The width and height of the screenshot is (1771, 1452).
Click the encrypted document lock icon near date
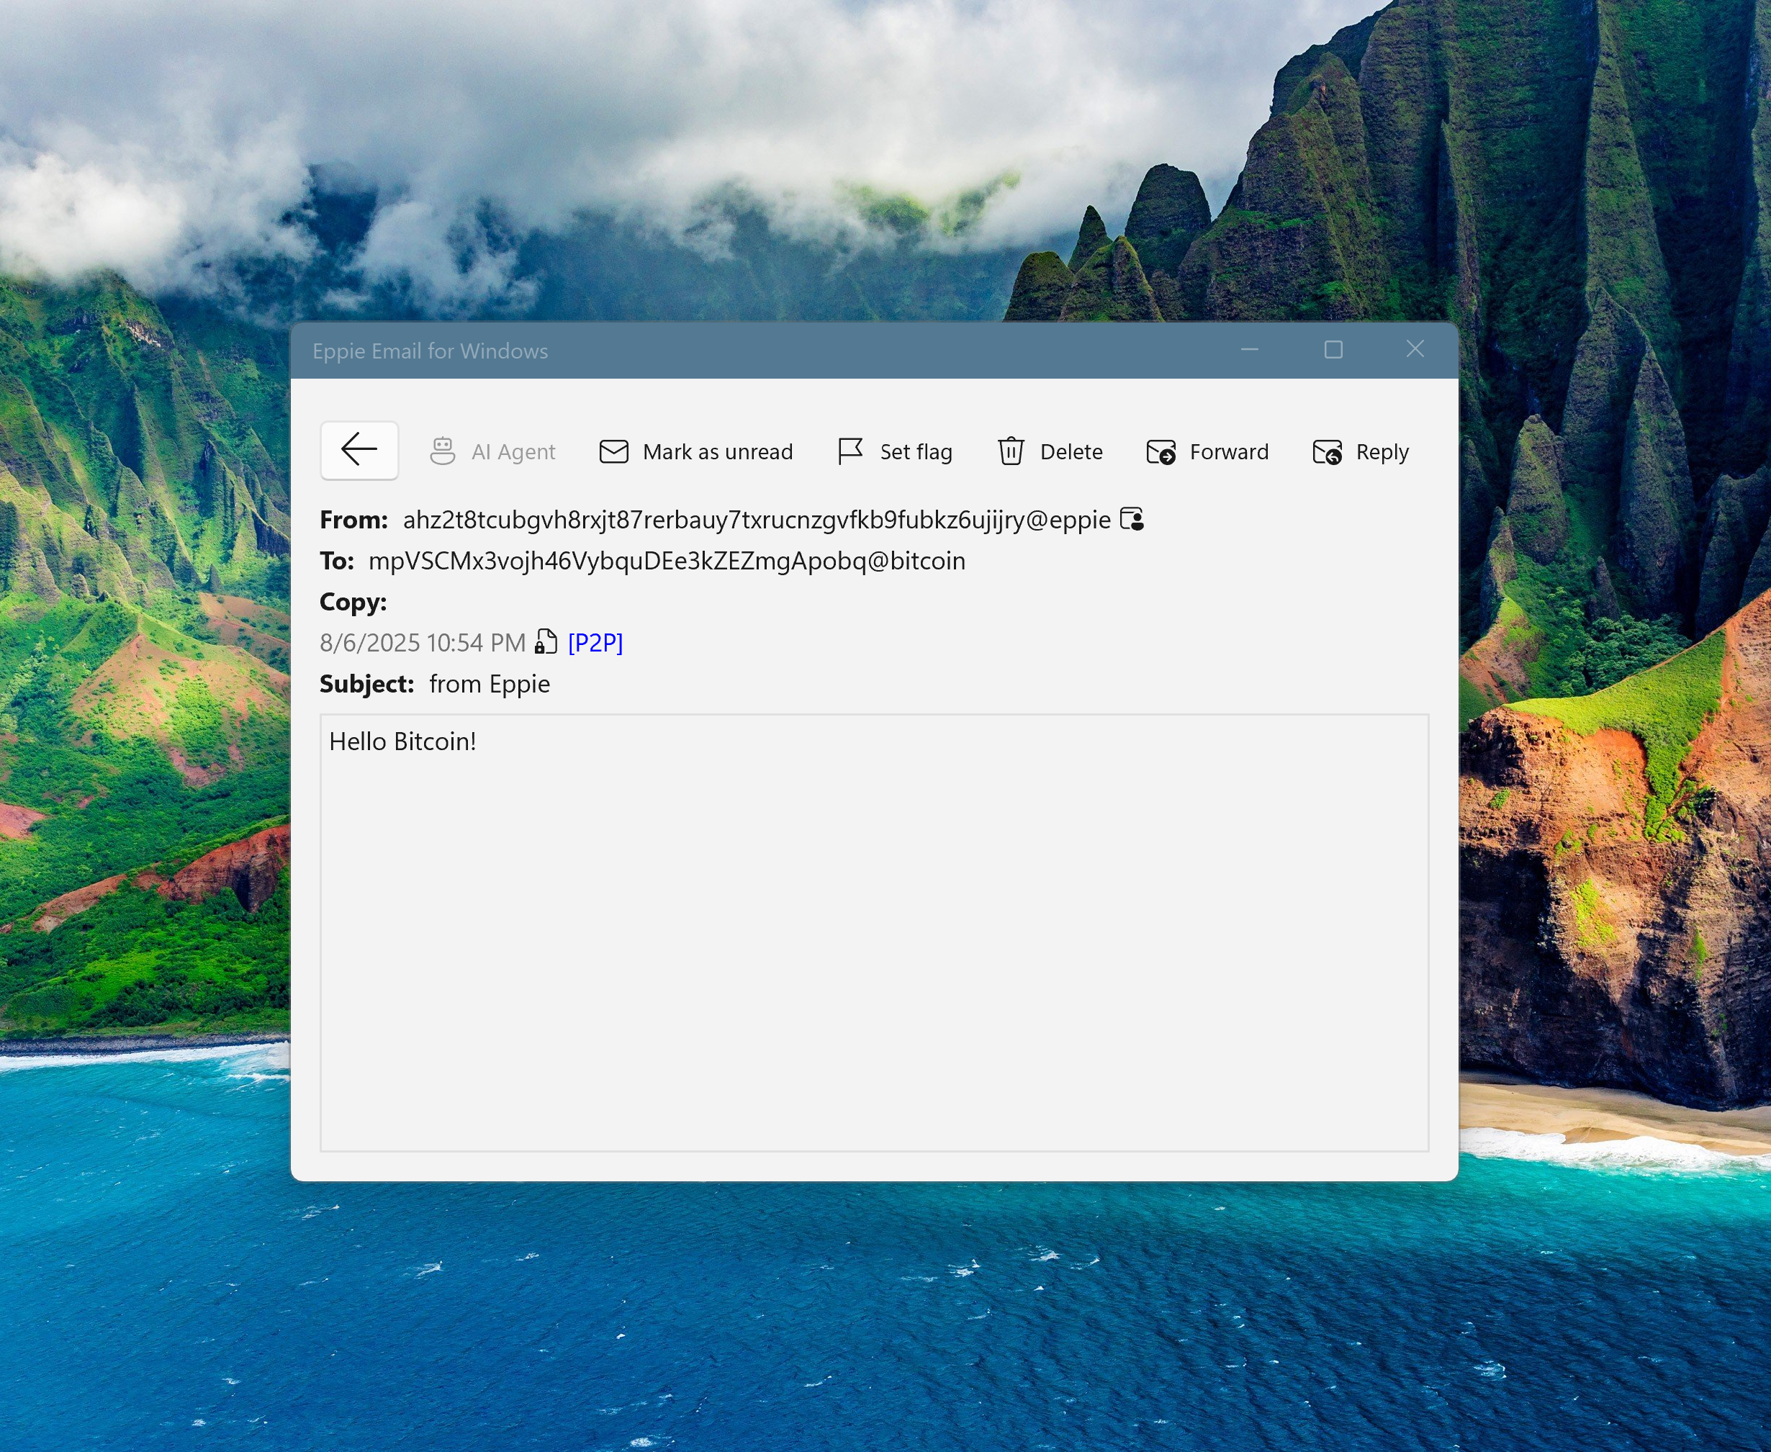click(546, 642)
